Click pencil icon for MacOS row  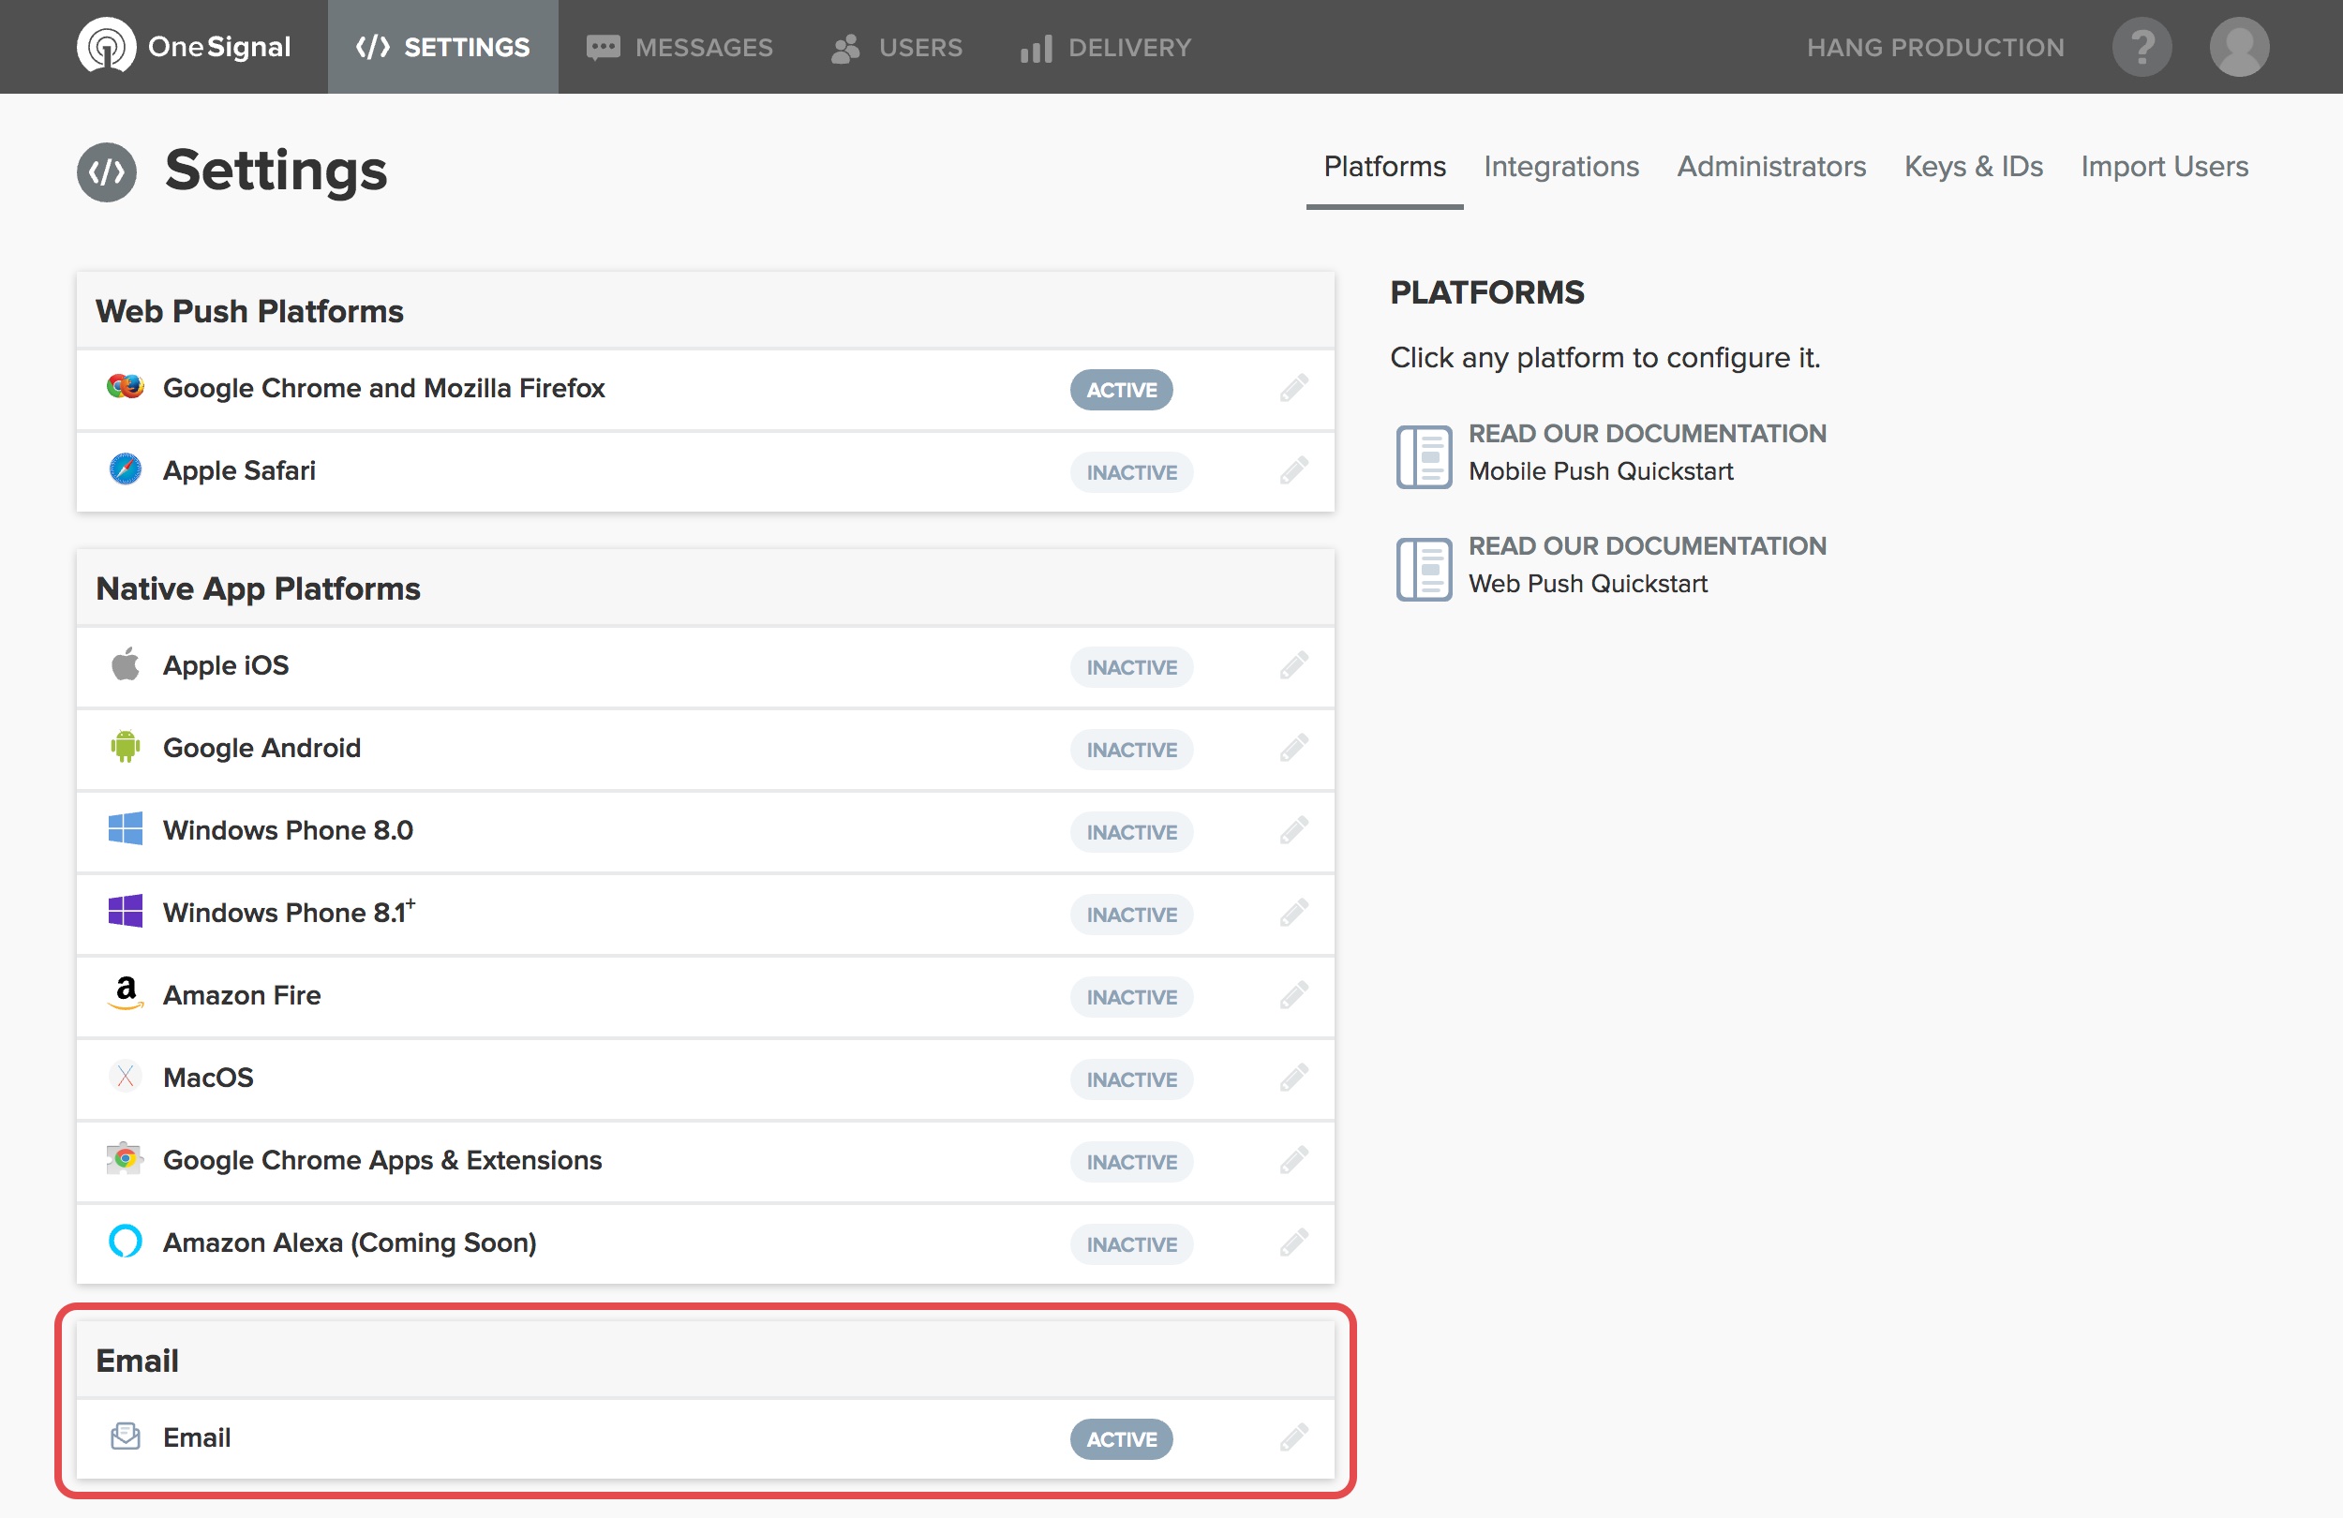click(1293, 1078)
